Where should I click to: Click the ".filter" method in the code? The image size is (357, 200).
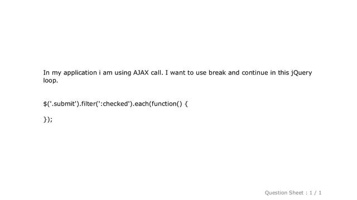(x=87, y=104)
